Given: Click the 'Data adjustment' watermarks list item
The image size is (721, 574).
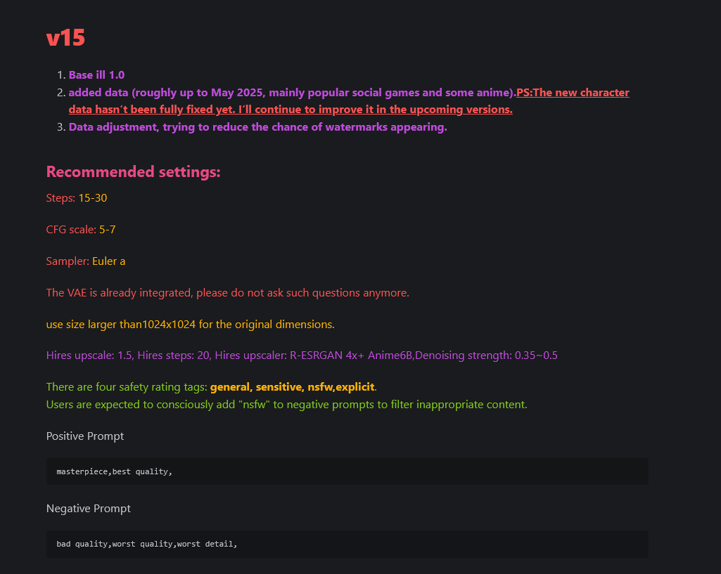Looking at the screenshot, I should pyautogui.click(x=258, y=127).
